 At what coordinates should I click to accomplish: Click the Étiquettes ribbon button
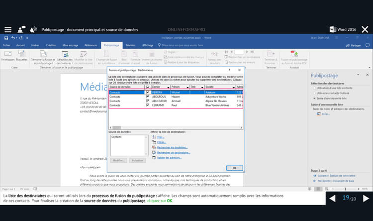[x=22, y=56]
